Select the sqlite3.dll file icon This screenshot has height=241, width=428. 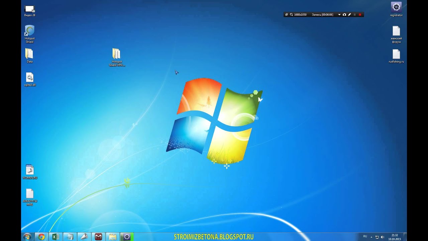29,79
